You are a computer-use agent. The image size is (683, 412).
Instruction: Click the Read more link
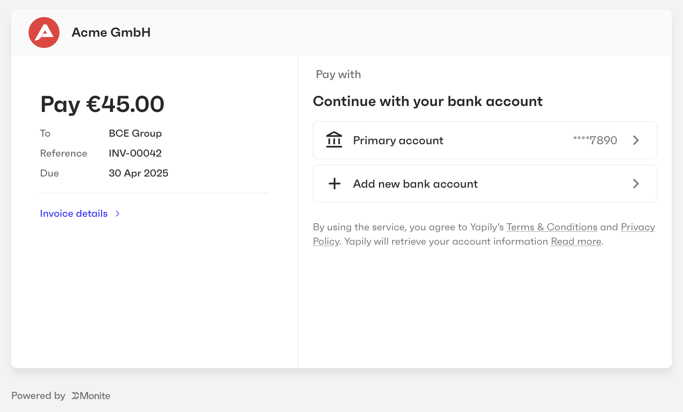(x=576, y=241)
